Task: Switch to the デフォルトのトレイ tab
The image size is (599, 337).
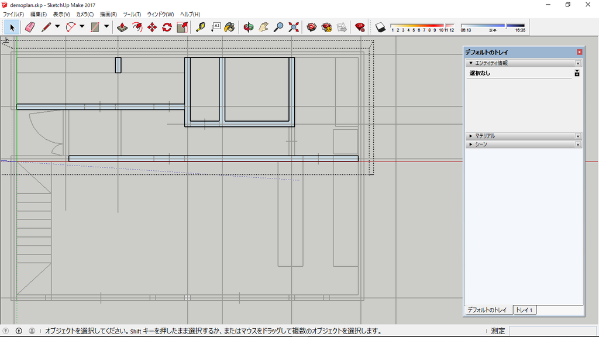Action: pos(487,310)
